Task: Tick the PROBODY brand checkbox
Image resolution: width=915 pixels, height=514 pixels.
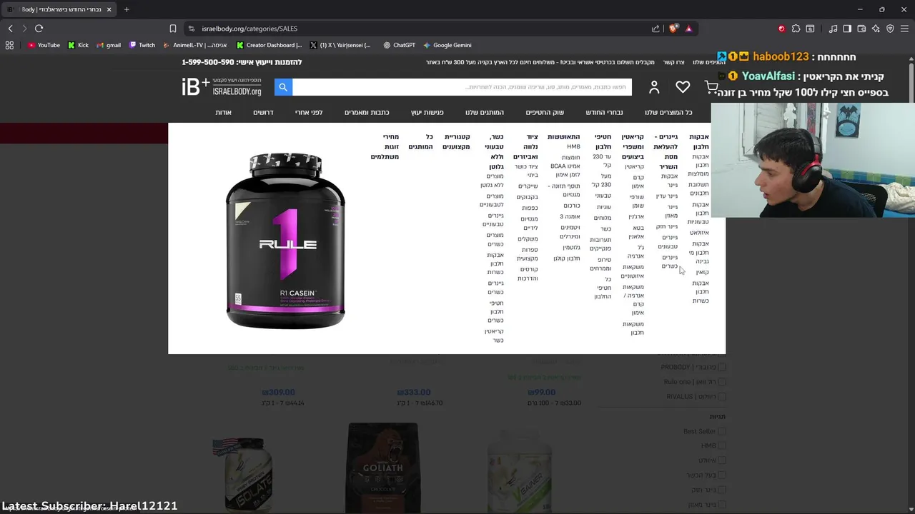Action: pyautogui.click(x=722, y=367)
